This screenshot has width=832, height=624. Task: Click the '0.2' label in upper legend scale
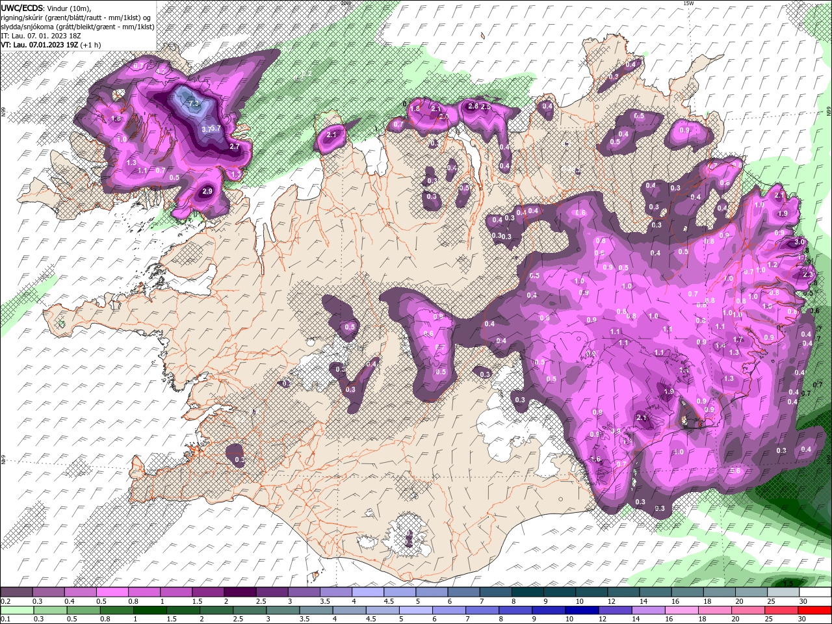click(x=5, y=601)
